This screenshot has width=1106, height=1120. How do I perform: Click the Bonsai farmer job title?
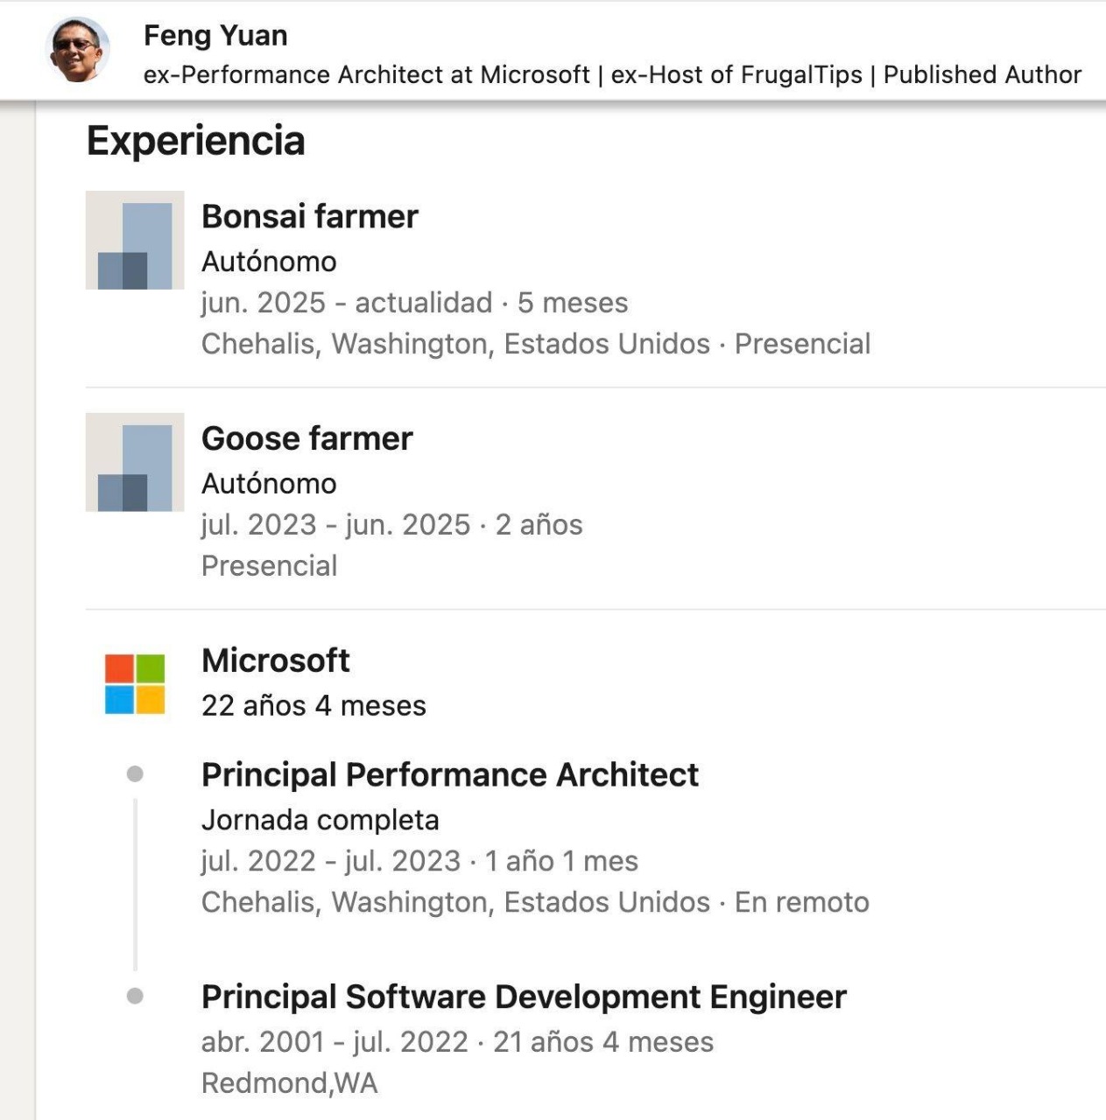pyautogui.click(x=310, y=216)
